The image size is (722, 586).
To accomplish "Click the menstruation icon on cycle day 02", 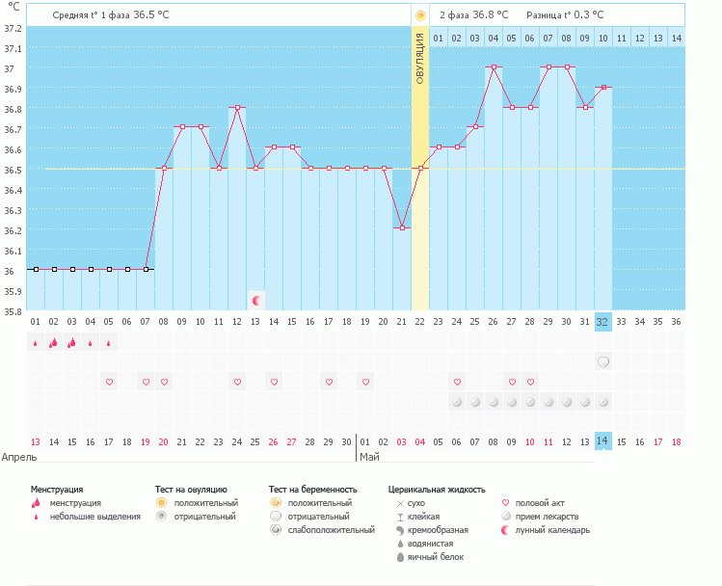I will pos(54,341).
